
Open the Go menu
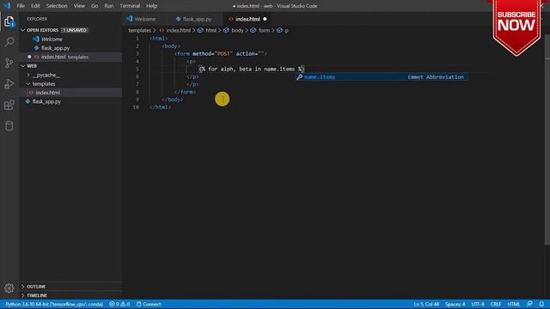pyautogui.click(x=95, y=6)
